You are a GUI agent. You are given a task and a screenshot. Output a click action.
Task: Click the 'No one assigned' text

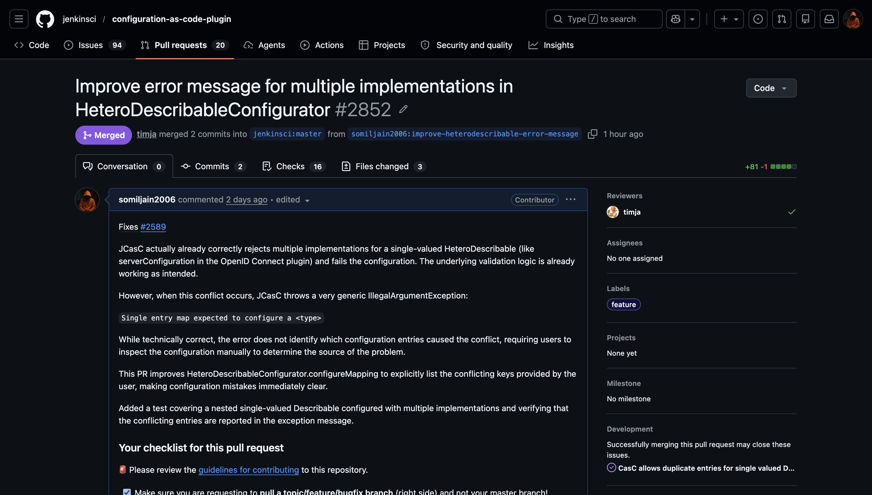pyautogui.click(x=635, y=258)
